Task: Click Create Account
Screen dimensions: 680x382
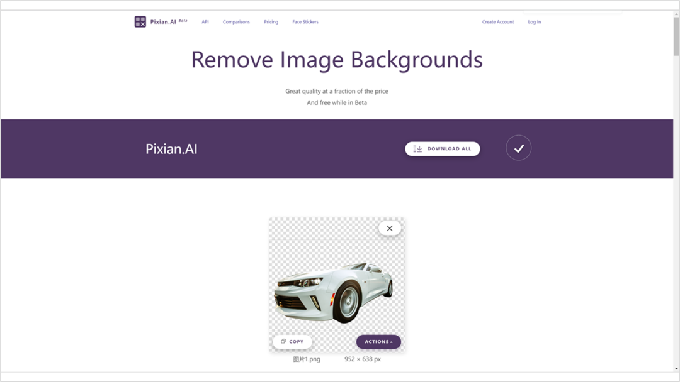Action: click(498, 22)
